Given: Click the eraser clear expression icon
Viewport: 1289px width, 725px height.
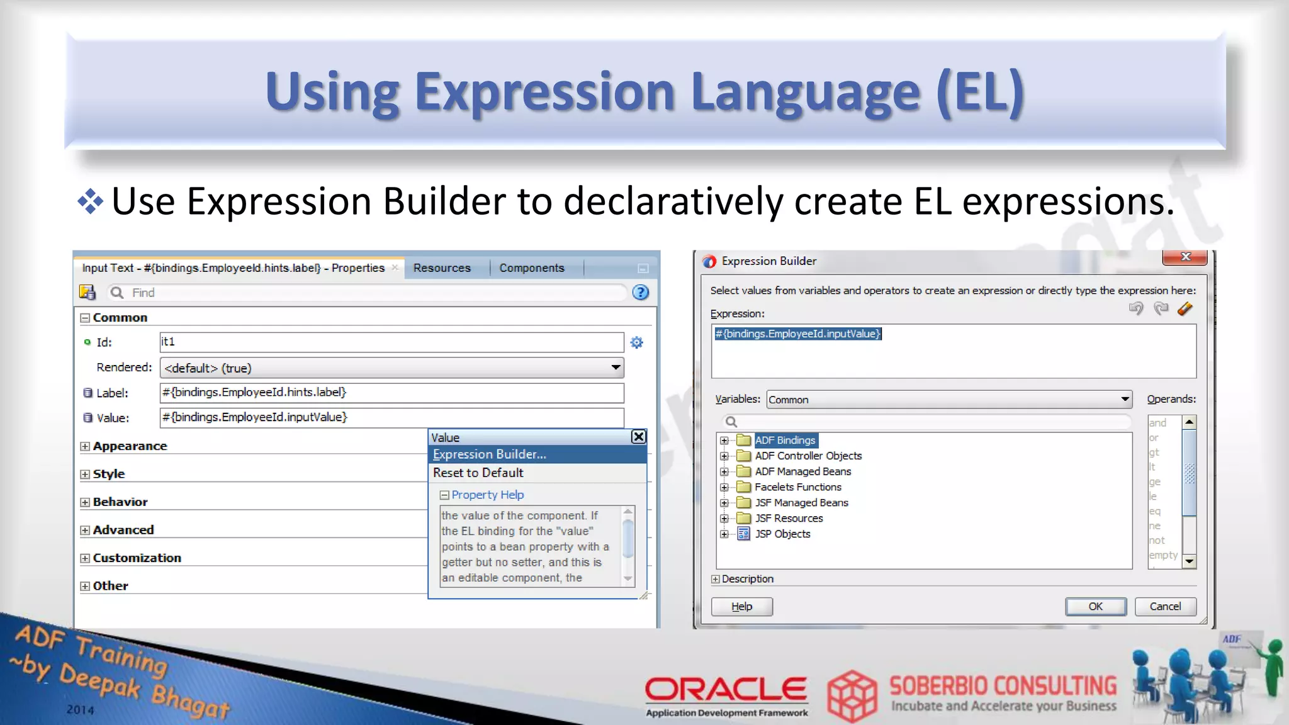Looking at the screenshot, I should click(1185, 308).
